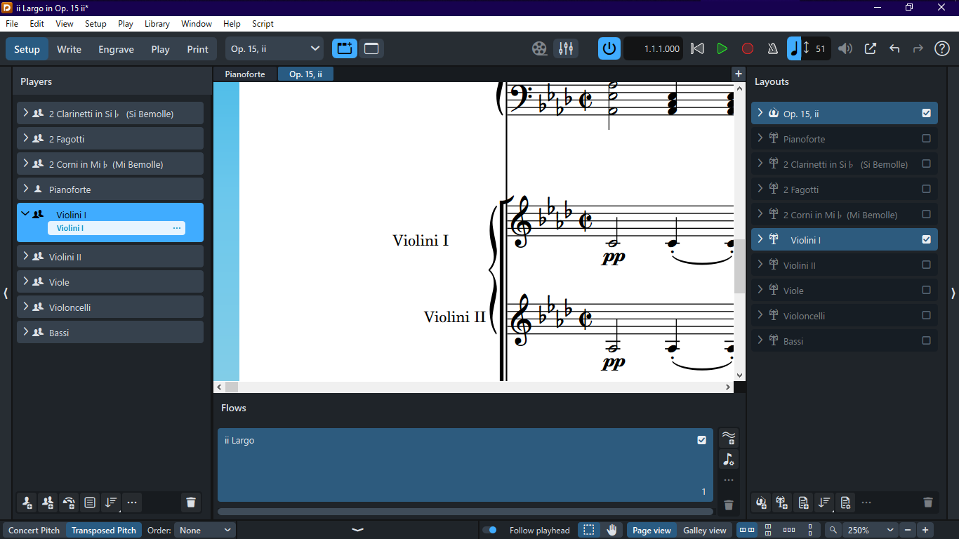
Task: Open the Library menu
Action: pos(157,23)
